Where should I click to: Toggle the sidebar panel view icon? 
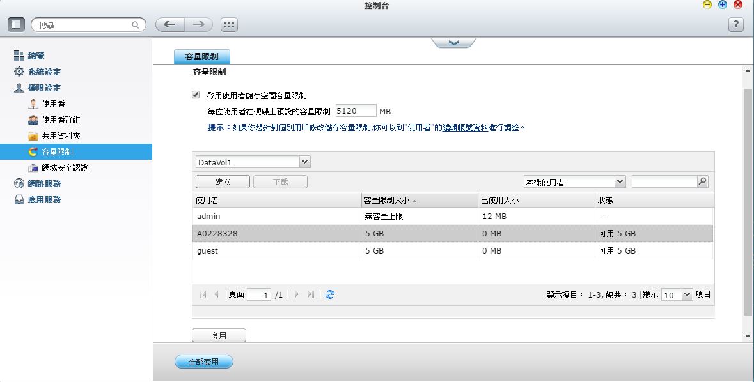(x=17, y=25)
